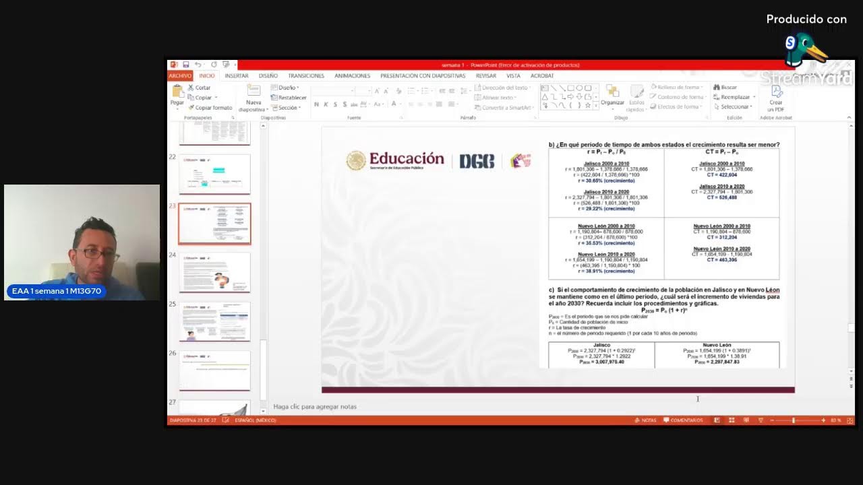Expand the Copiar dropdown arrow
The image size is (863, 485).
click(216, 98)
